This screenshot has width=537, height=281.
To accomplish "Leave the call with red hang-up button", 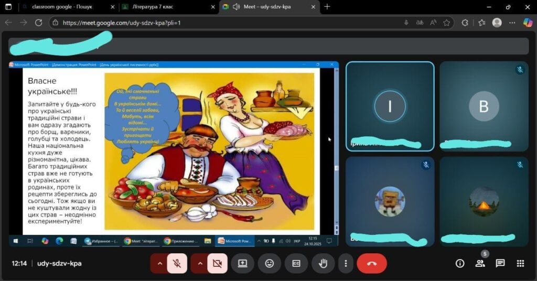I will pos(372,263).
